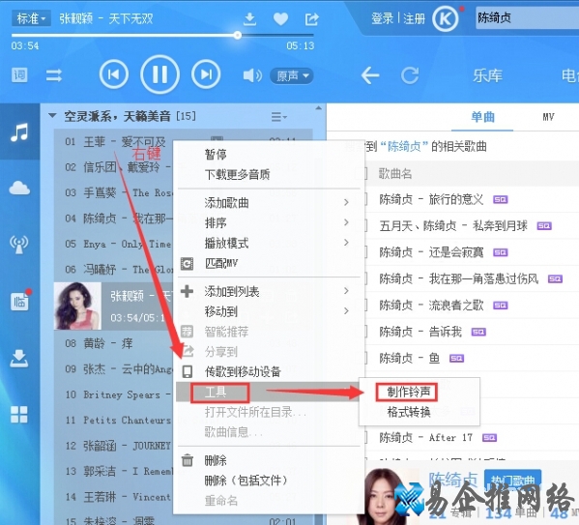The image size is (579, 525).
Task: Open the 乐库 music library tab
Action: (x=488, y=75)
